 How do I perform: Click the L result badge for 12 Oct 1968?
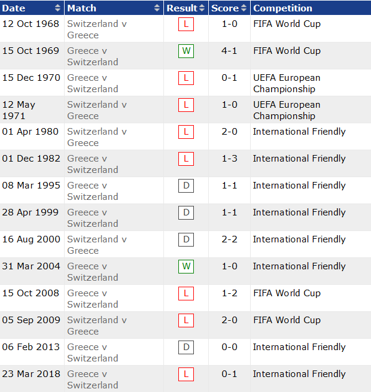[186, 25]
